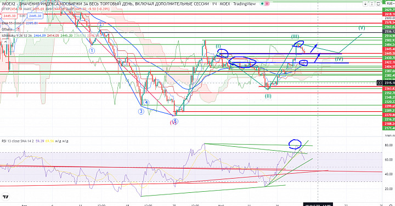Click the RSI scale value 40.00
This screenshot has height=206, width=395.
389,174
